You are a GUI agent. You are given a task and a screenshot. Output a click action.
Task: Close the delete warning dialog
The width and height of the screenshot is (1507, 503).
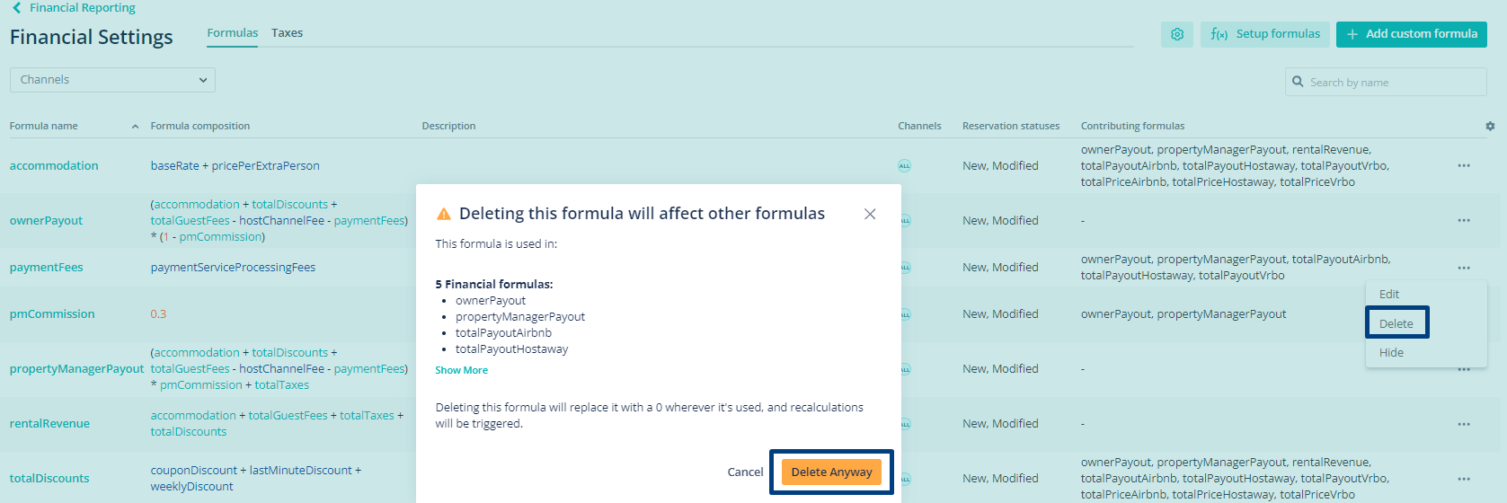870,214
